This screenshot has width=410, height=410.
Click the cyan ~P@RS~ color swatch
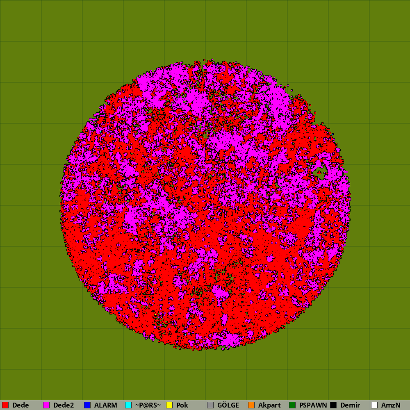pyautogui.click(x=128, y=405)
